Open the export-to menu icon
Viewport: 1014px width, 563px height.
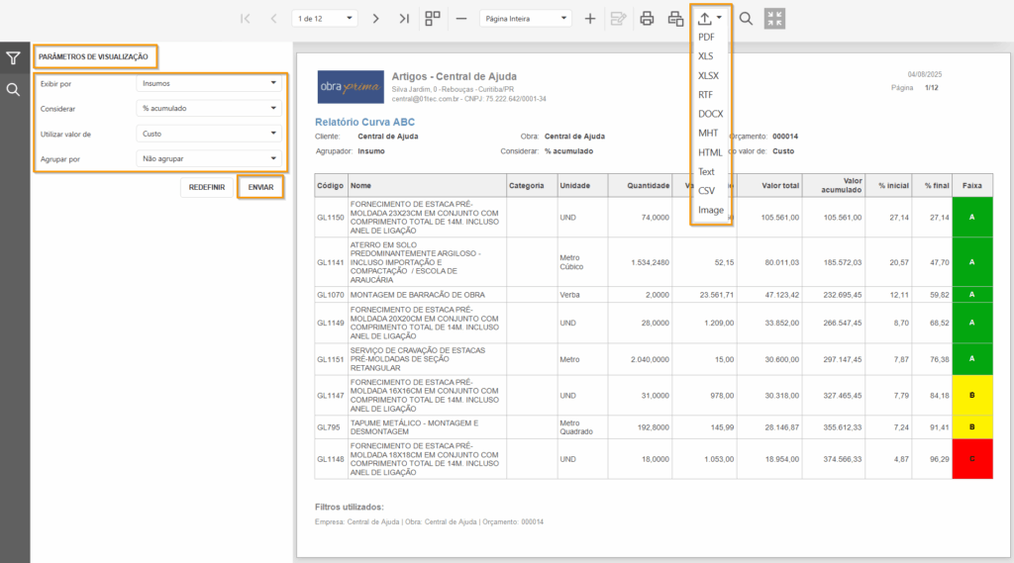[x=709, y=19]
